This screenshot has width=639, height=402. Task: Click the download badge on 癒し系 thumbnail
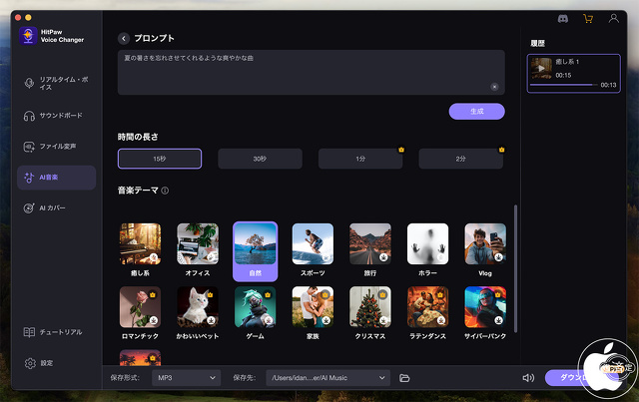[154, 257]
